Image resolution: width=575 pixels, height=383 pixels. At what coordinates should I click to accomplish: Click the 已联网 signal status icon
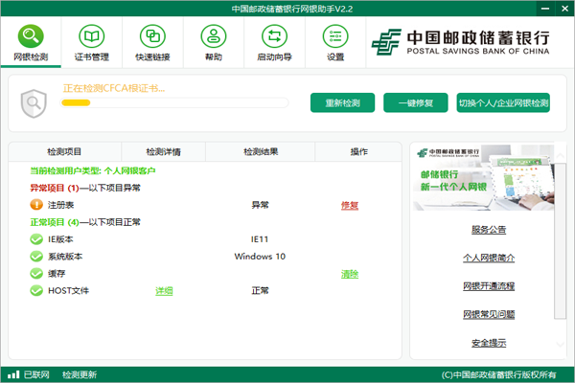coord(13,374)
